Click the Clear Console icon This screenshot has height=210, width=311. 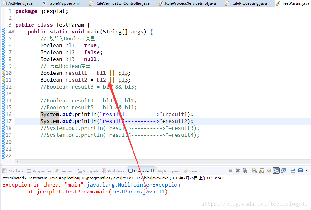254,171
